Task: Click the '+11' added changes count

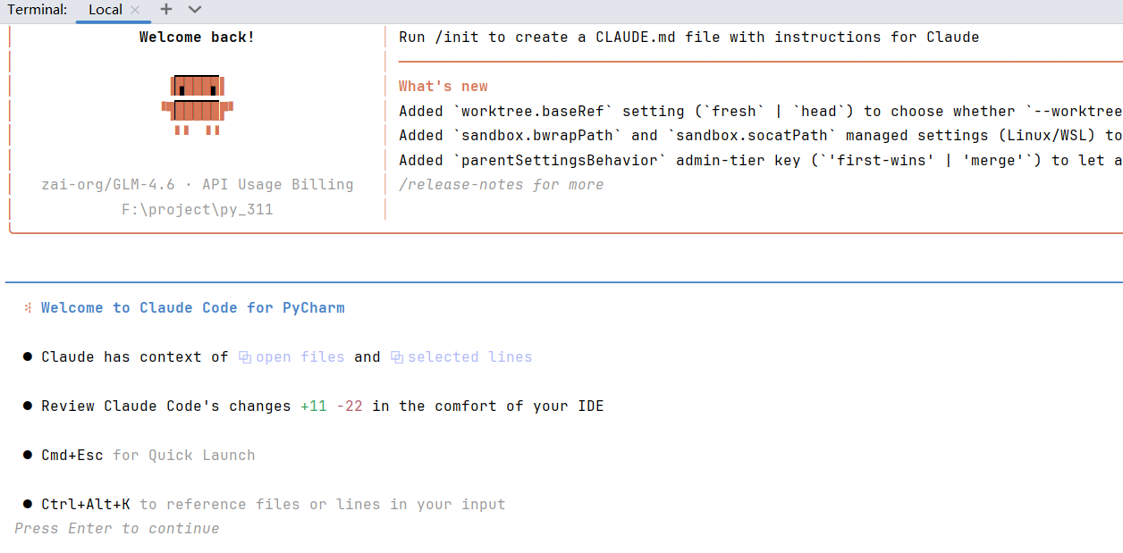Action: click(x=314, y=406)
